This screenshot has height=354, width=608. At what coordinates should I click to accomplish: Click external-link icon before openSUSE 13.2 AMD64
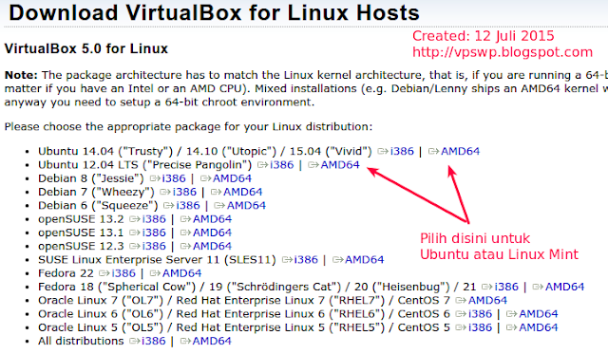(185, 219)
